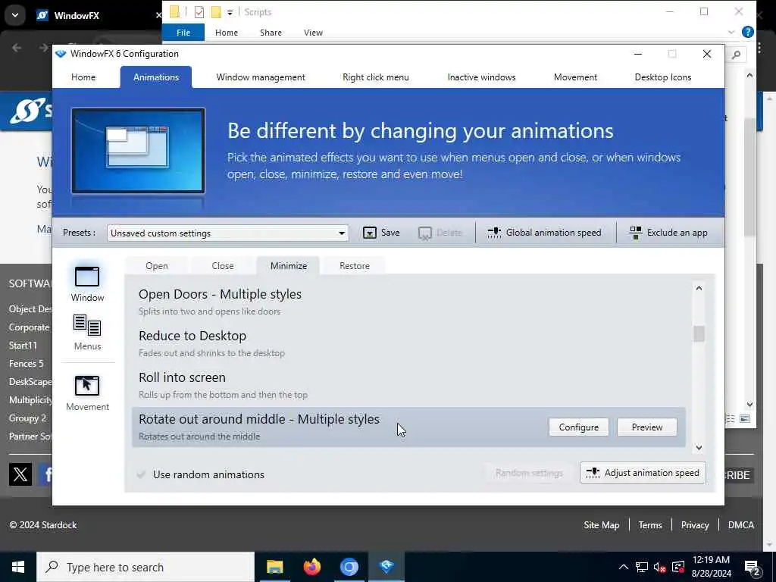
Task: Click WindowFX taskbar icon
Action: click(x=386, y=567)
